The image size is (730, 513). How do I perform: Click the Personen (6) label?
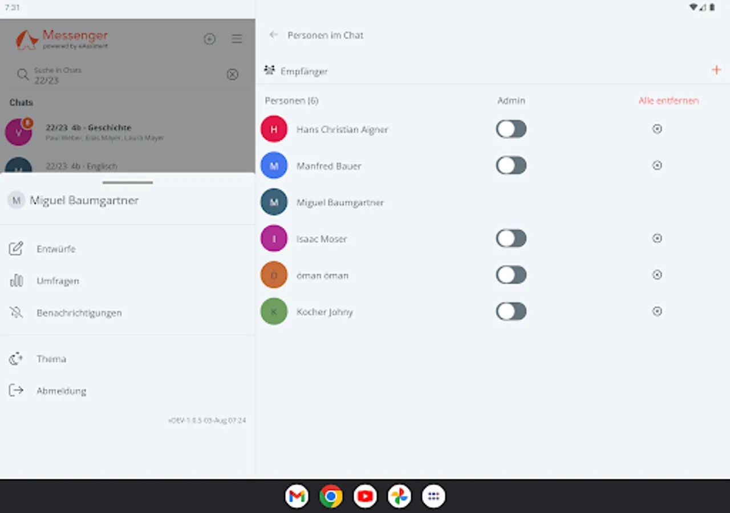[x=291, y=100]
